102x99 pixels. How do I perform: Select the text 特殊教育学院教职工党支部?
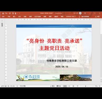62,61
